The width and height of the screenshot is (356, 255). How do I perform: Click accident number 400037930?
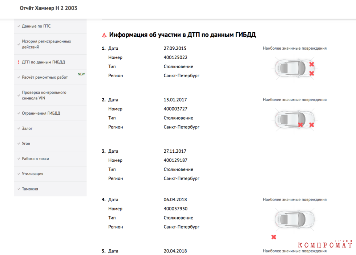click(175, 209)
